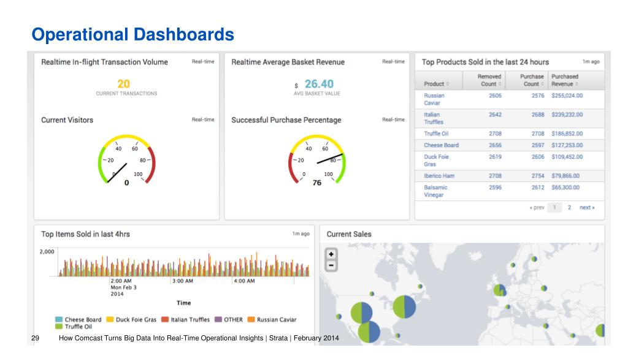Click the next page link
The image size is (628, 353).
(587, 207)
